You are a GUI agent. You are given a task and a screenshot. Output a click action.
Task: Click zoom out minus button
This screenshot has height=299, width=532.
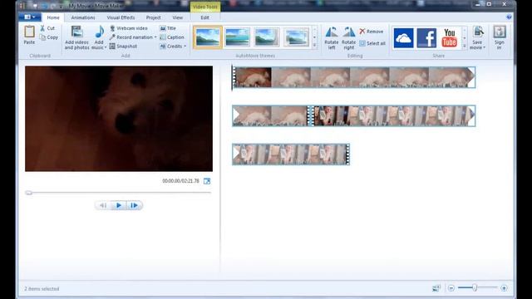click(x=451, y=288)
